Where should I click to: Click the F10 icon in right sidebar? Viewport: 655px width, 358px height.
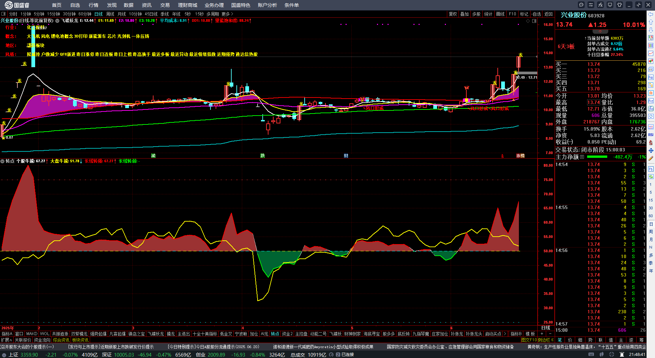point(651,77)
